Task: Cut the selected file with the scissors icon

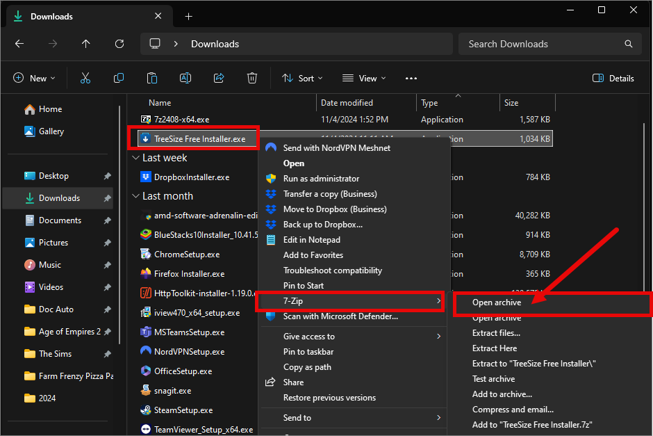Action: click(x=85, y=78)
